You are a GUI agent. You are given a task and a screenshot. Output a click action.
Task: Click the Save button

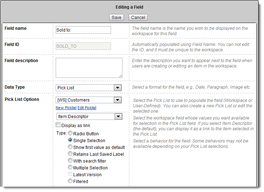coord(116,18)
